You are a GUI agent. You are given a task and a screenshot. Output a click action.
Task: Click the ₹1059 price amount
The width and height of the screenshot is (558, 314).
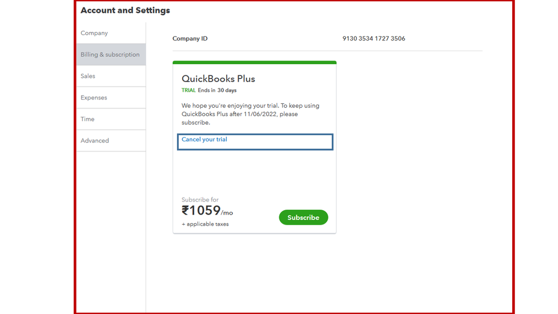[201, 211]
